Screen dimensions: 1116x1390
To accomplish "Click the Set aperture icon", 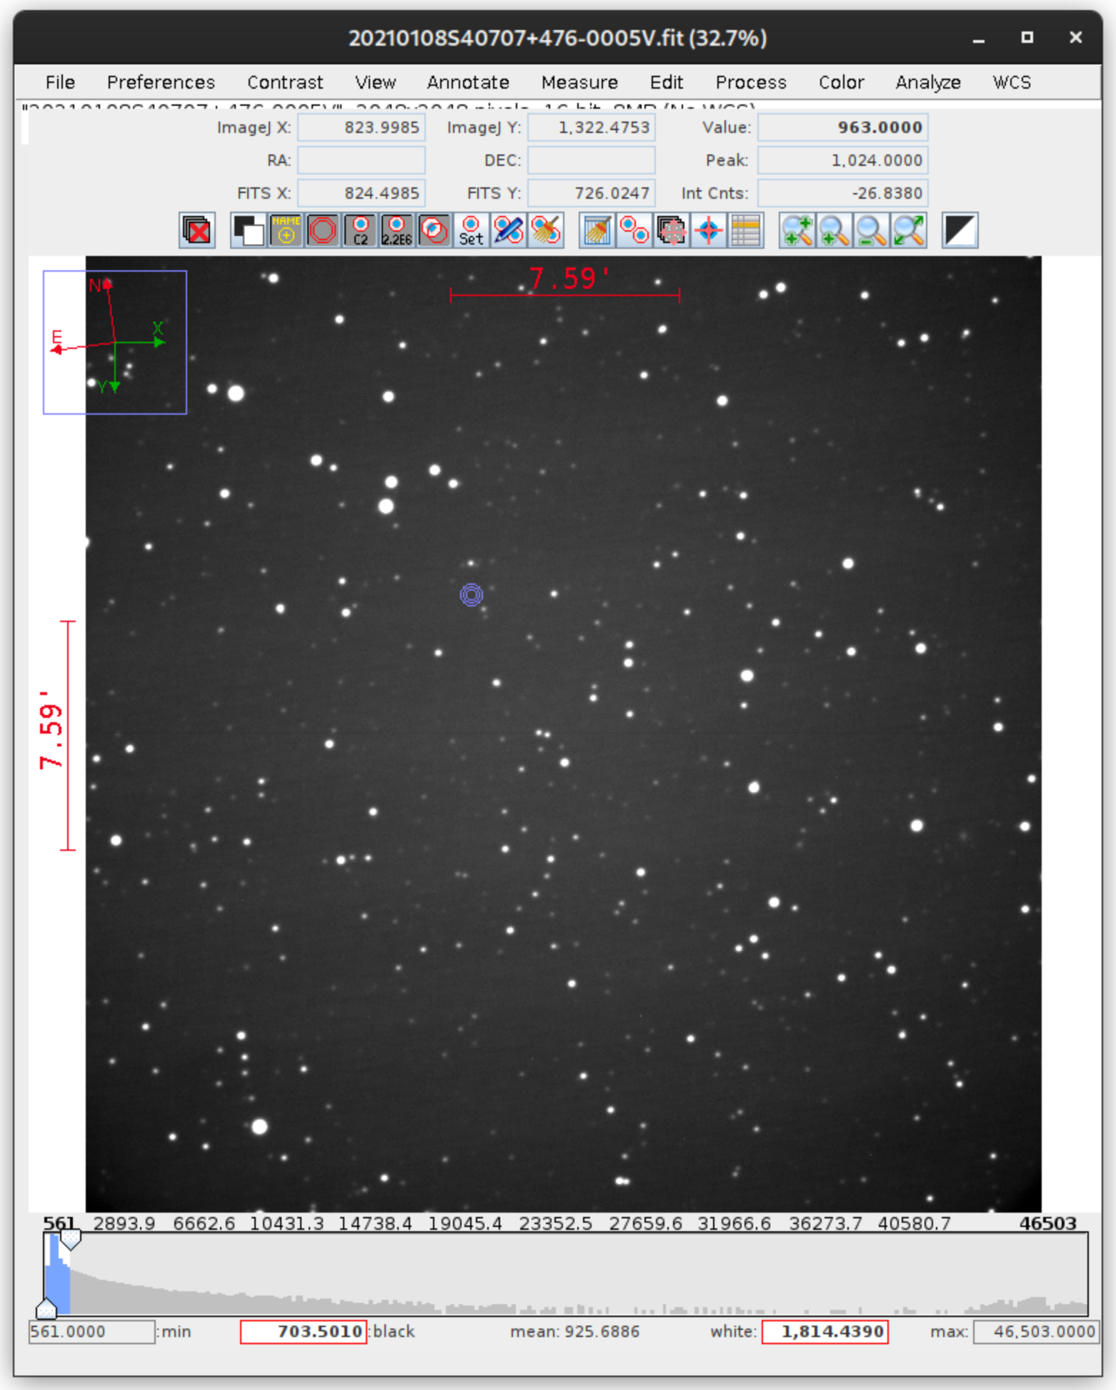I will click(x=471, y=231).
